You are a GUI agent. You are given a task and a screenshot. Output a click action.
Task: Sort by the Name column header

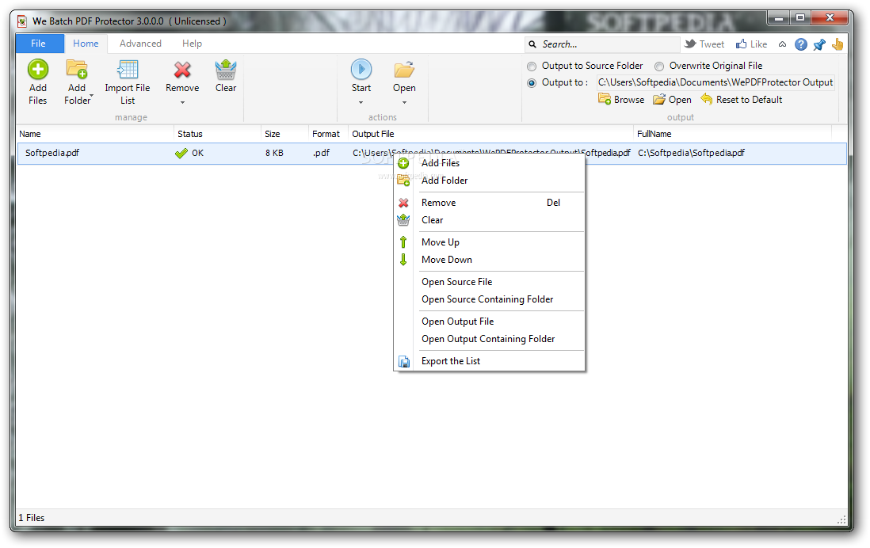(x=94, y=134)
